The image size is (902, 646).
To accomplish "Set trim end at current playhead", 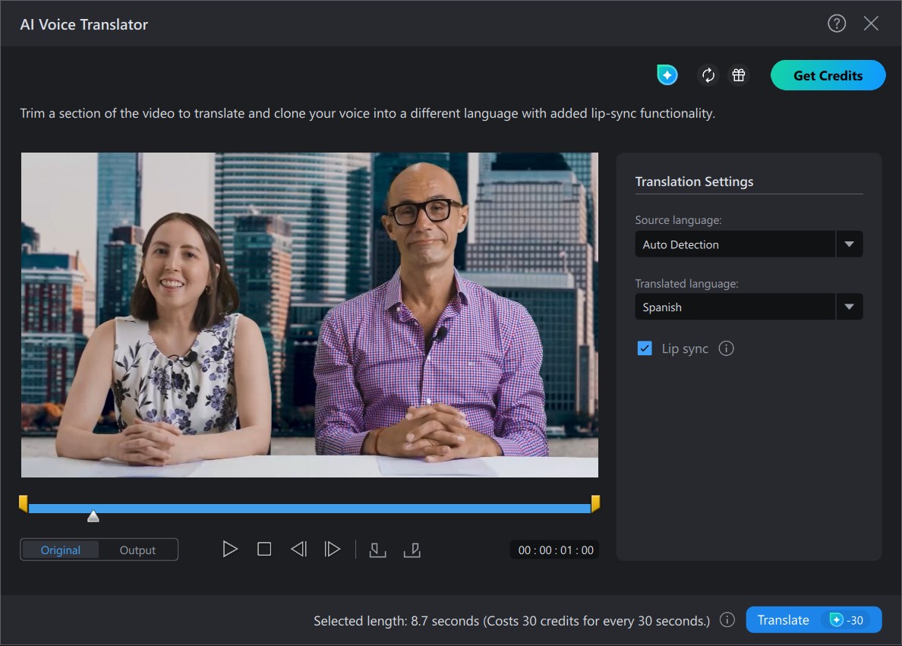I will [412, 549].
